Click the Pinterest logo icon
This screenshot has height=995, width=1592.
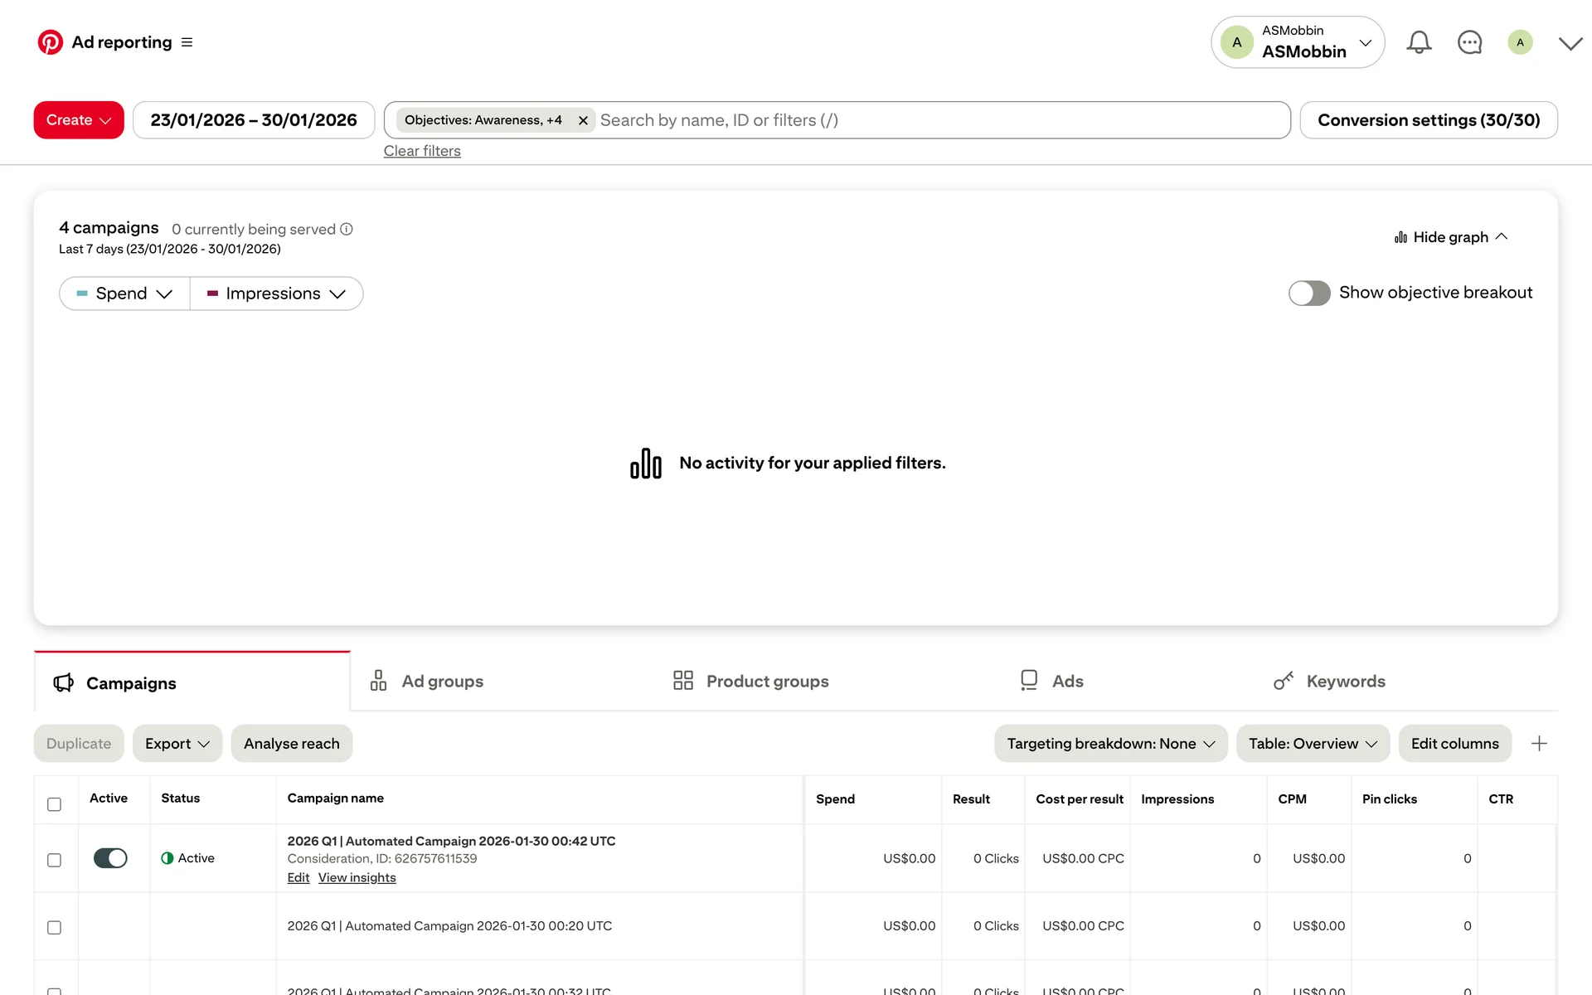pyautogui.click(x=50, y=42)
